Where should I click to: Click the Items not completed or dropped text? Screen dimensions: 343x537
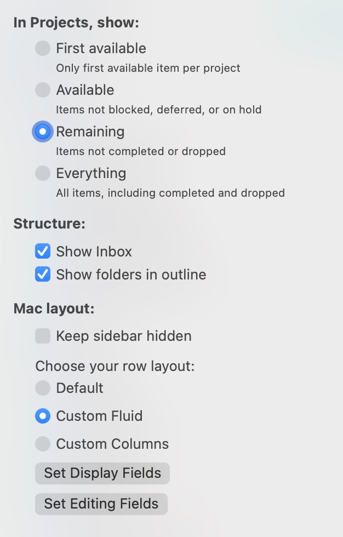click(140, 151)
